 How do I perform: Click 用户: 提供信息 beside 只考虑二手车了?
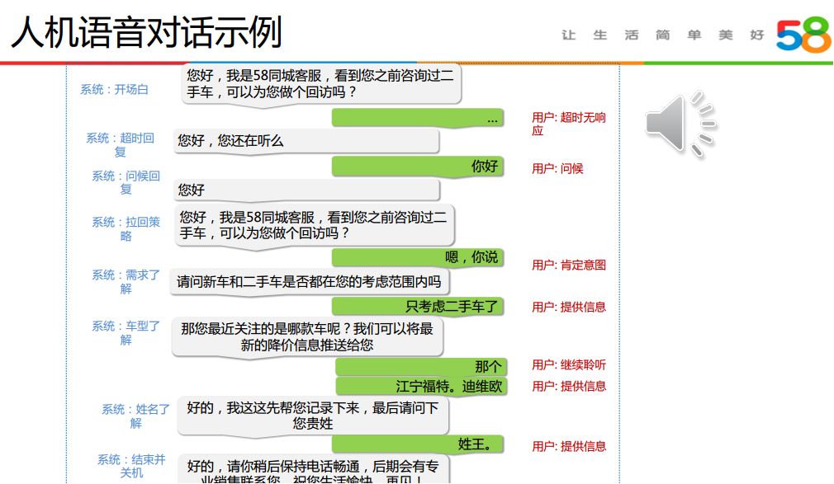click(569, 307)
